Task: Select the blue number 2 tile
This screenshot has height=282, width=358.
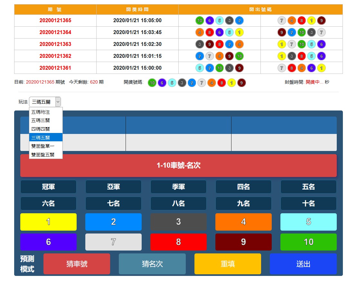Action: [113, 222]
